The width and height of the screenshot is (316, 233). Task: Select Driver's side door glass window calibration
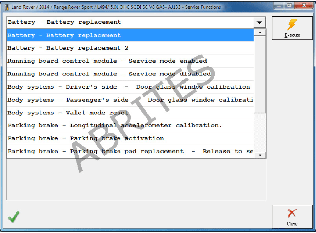130,87
